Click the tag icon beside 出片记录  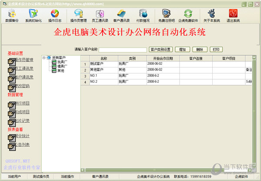click(12, 123)
